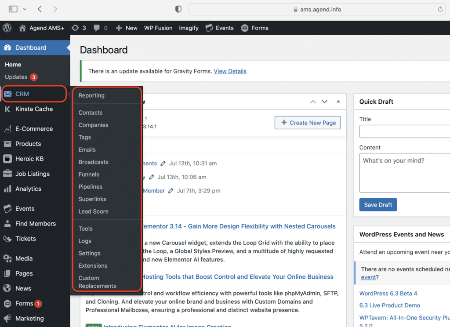The image size is (450, 327).
Task: Toggle the browser sidebar panel button
Action: tap(13, 9)
